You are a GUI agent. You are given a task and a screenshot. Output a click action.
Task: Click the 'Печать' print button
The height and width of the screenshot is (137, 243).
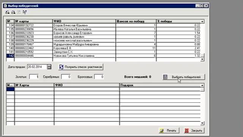tap(169, 131)
